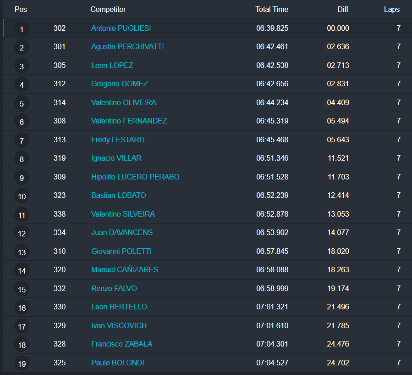Open the Francisco ZABALA link

[121, 344]
